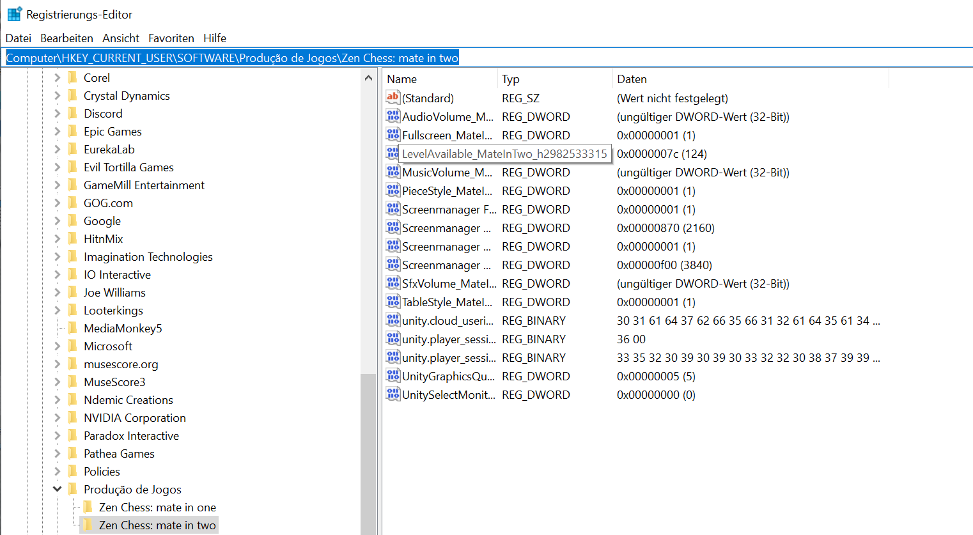This screenshot has width=973, height=535.
Task: Click the Zen Chess: mate in one folder icon
Action: pos(88,507)
